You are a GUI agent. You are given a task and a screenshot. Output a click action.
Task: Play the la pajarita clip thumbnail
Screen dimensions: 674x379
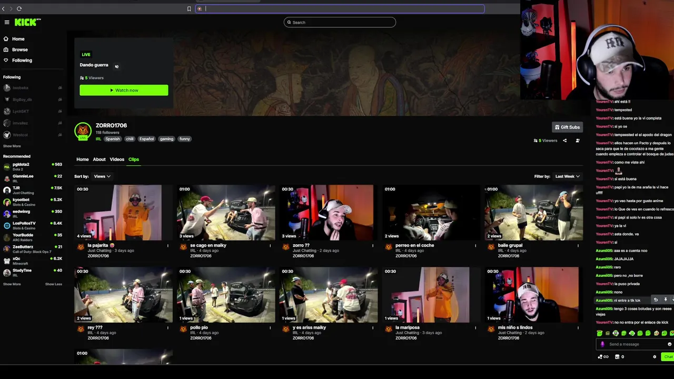coord(123,213)
